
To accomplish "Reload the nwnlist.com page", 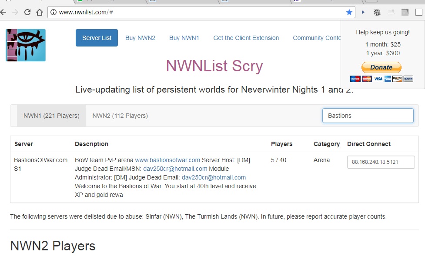I will (x=27, y=12).
